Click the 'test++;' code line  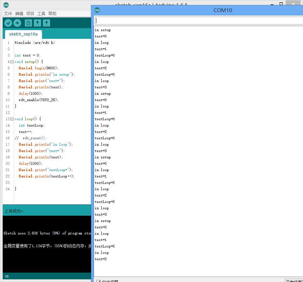(x=26, y=132)
